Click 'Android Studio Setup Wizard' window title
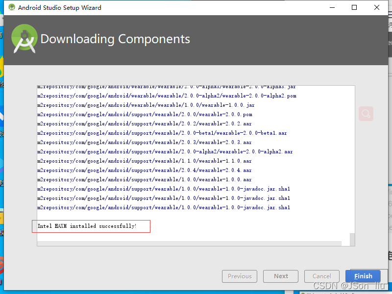The image size is (392, 294). coord(59,8)
